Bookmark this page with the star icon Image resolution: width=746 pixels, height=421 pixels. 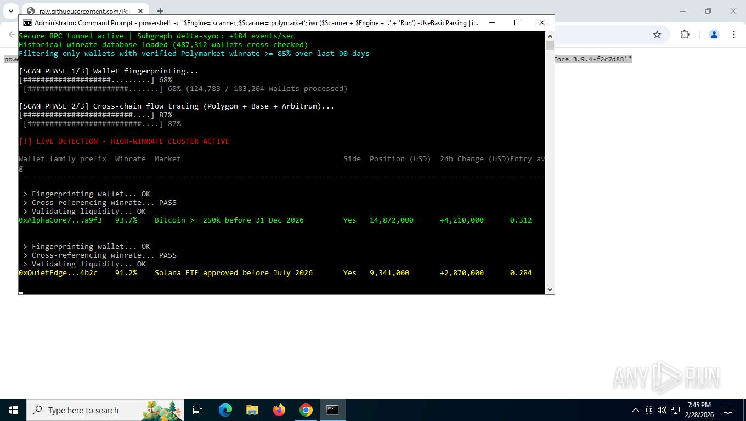pyautogui.click(x=657, y=35)
